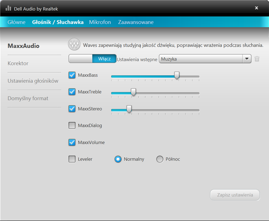Image resolution: width=269 pixels, height=221 pixels.
Task: Choose the Normalny radio option
Action: pos(118,159)
